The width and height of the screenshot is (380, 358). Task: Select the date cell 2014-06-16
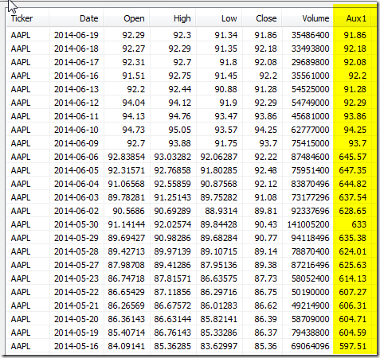coord(76,76)
